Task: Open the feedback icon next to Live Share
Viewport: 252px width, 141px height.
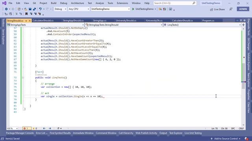Action: (231, 9)
